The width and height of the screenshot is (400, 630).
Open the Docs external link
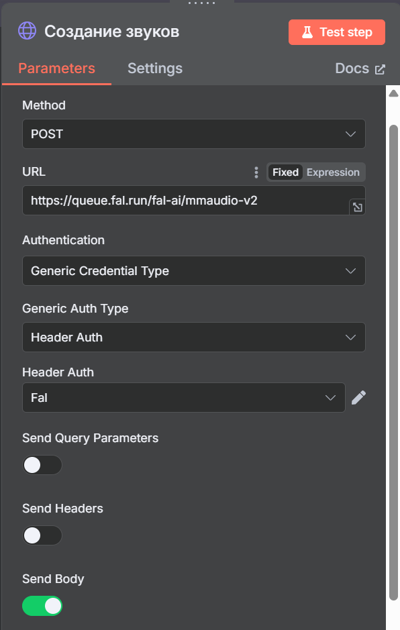(x=360, y=68)
